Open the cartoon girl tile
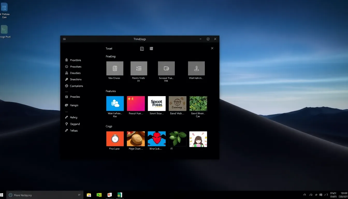The image size is (348, 199). 198,139
